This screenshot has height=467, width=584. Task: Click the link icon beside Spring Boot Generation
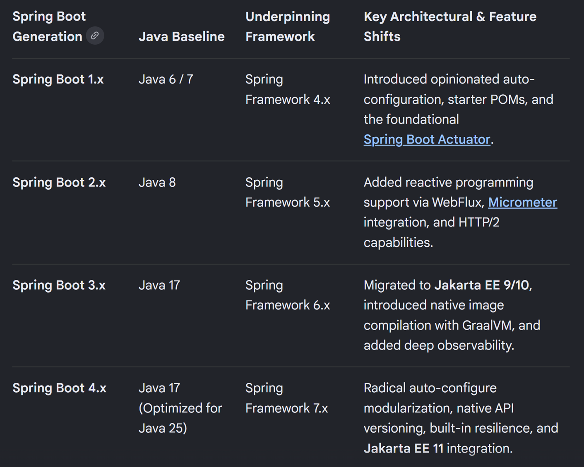click(95, 36)
